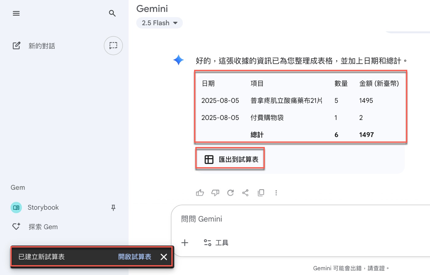This screenshot has width=430, height=275.
Task: Give thumbs up to the response
Action: [200, 193]
